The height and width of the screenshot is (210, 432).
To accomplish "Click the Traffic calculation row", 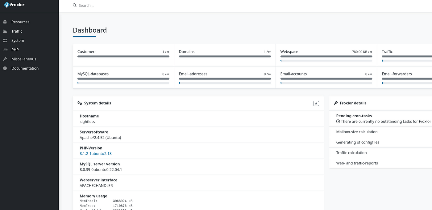I will (x=380, y=153).
